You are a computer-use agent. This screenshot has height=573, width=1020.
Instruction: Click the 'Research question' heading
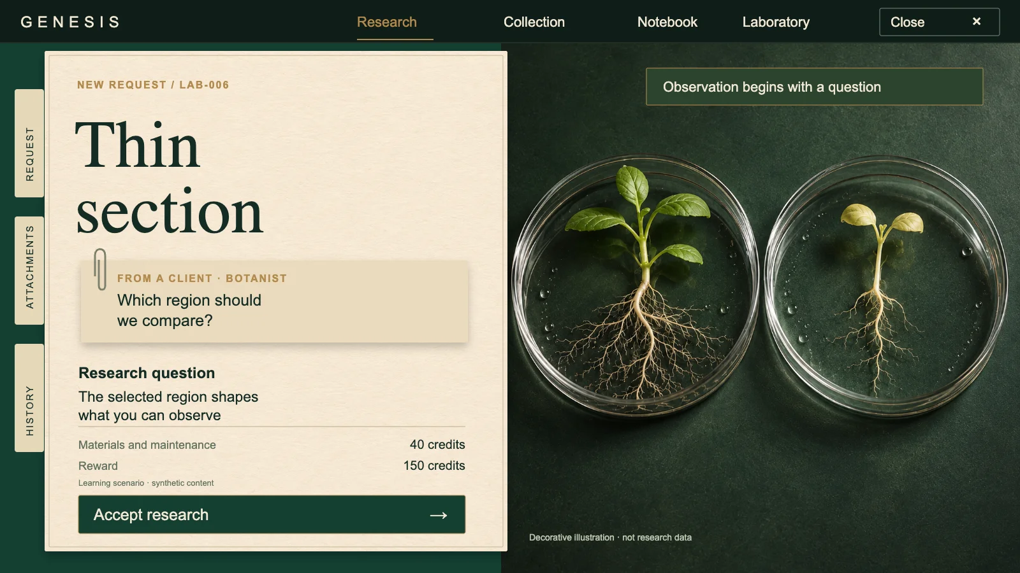pos(147,373)
